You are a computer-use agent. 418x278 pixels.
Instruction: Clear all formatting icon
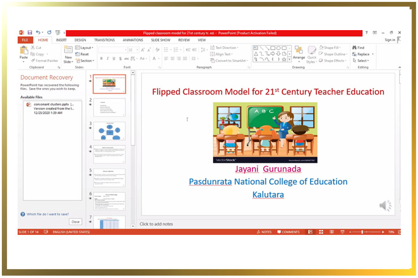tap(157, 50)
